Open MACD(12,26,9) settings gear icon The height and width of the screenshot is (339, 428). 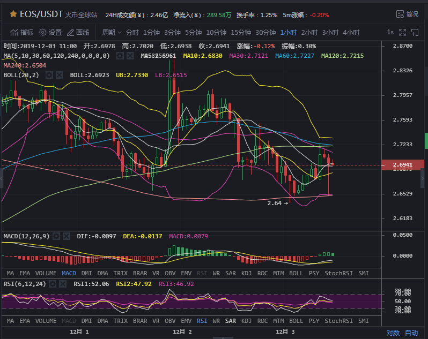tap(57, 236)
